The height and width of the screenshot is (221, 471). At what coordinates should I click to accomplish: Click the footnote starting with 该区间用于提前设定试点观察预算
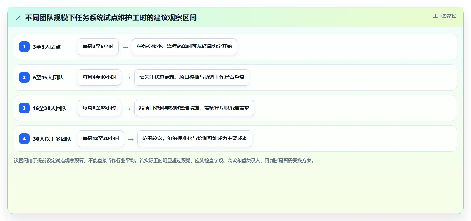pos(164,160)
